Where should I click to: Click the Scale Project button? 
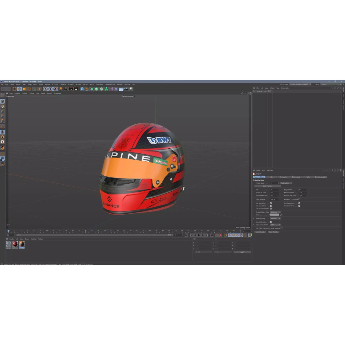267,186
